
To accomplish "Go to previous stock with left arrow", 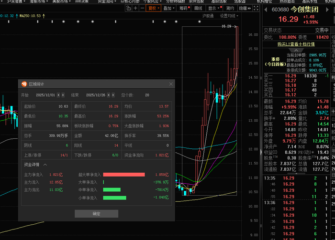I will pos(266,10).
